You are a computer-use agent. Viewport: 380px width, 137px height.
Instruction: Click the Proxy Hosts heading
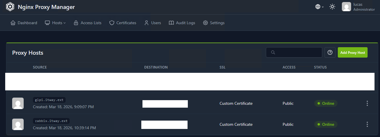28,53
